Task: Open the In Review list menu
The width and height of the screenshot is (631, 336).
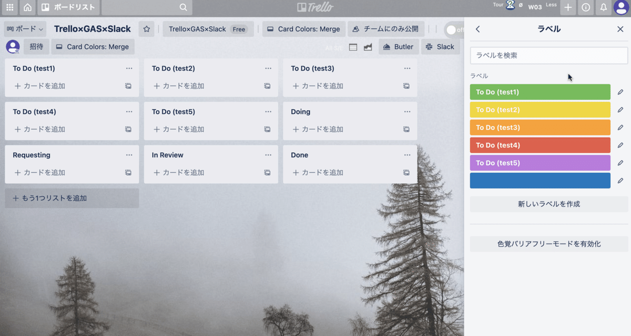Action: point(268,155)
